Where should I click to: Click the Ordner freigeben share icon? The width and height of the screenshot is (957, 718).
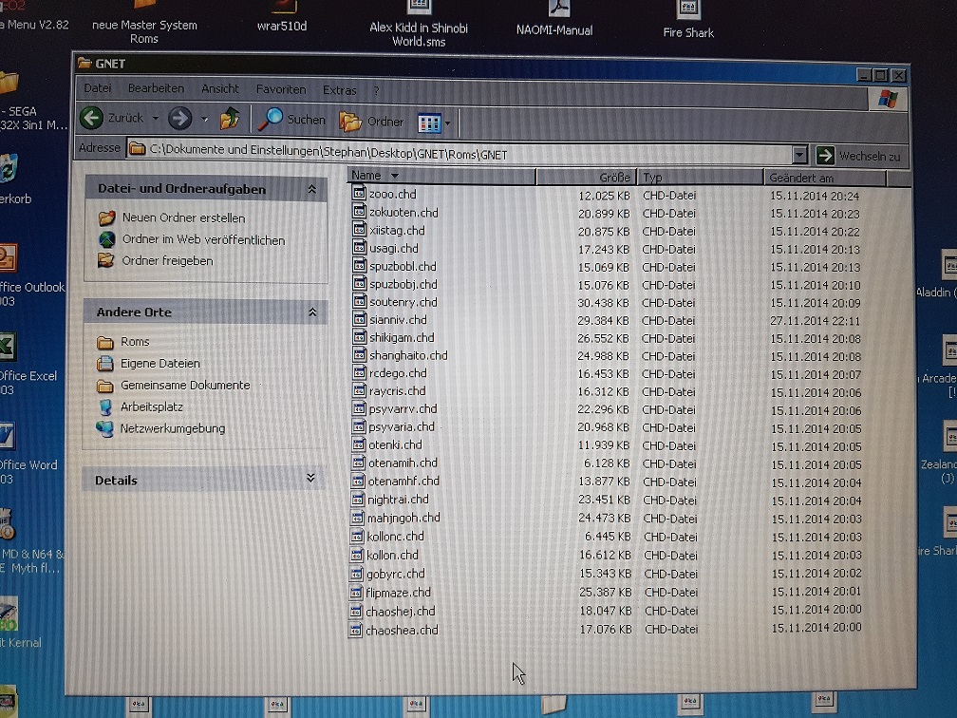[x=106, y=260]
